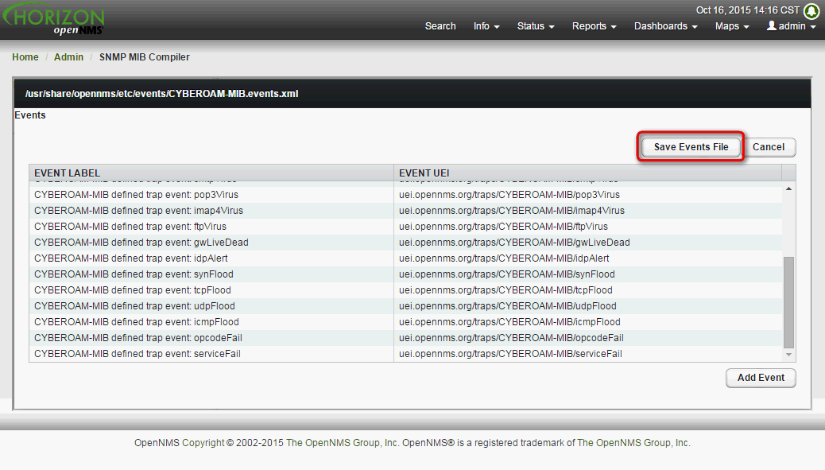Go to Home breadcrumb link
825x470 pixels.
[x=25, y=56]
